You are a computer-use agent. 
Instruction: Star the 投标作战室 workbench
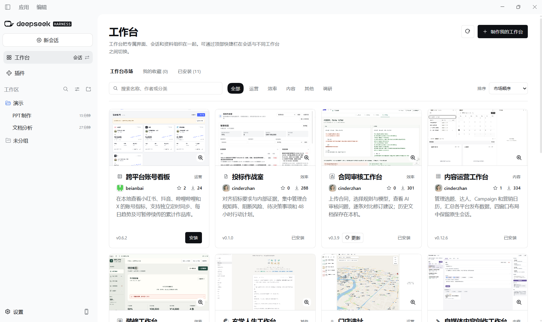[x=283, y=188]
